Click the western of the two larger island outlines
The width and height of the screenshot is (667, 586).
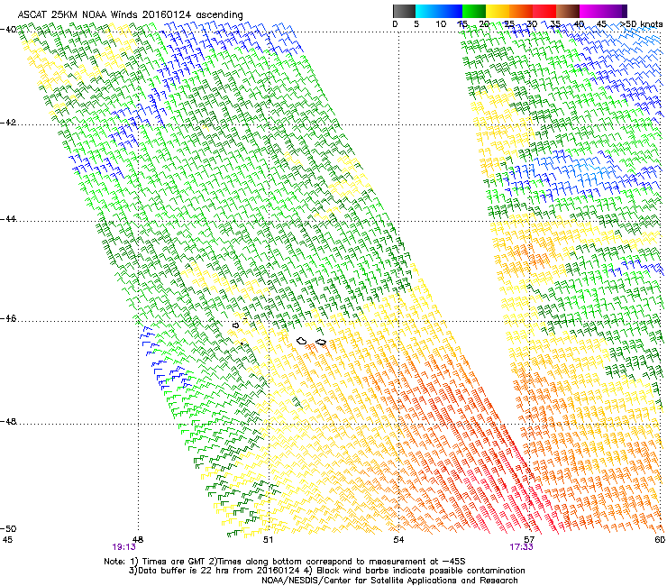302,341
